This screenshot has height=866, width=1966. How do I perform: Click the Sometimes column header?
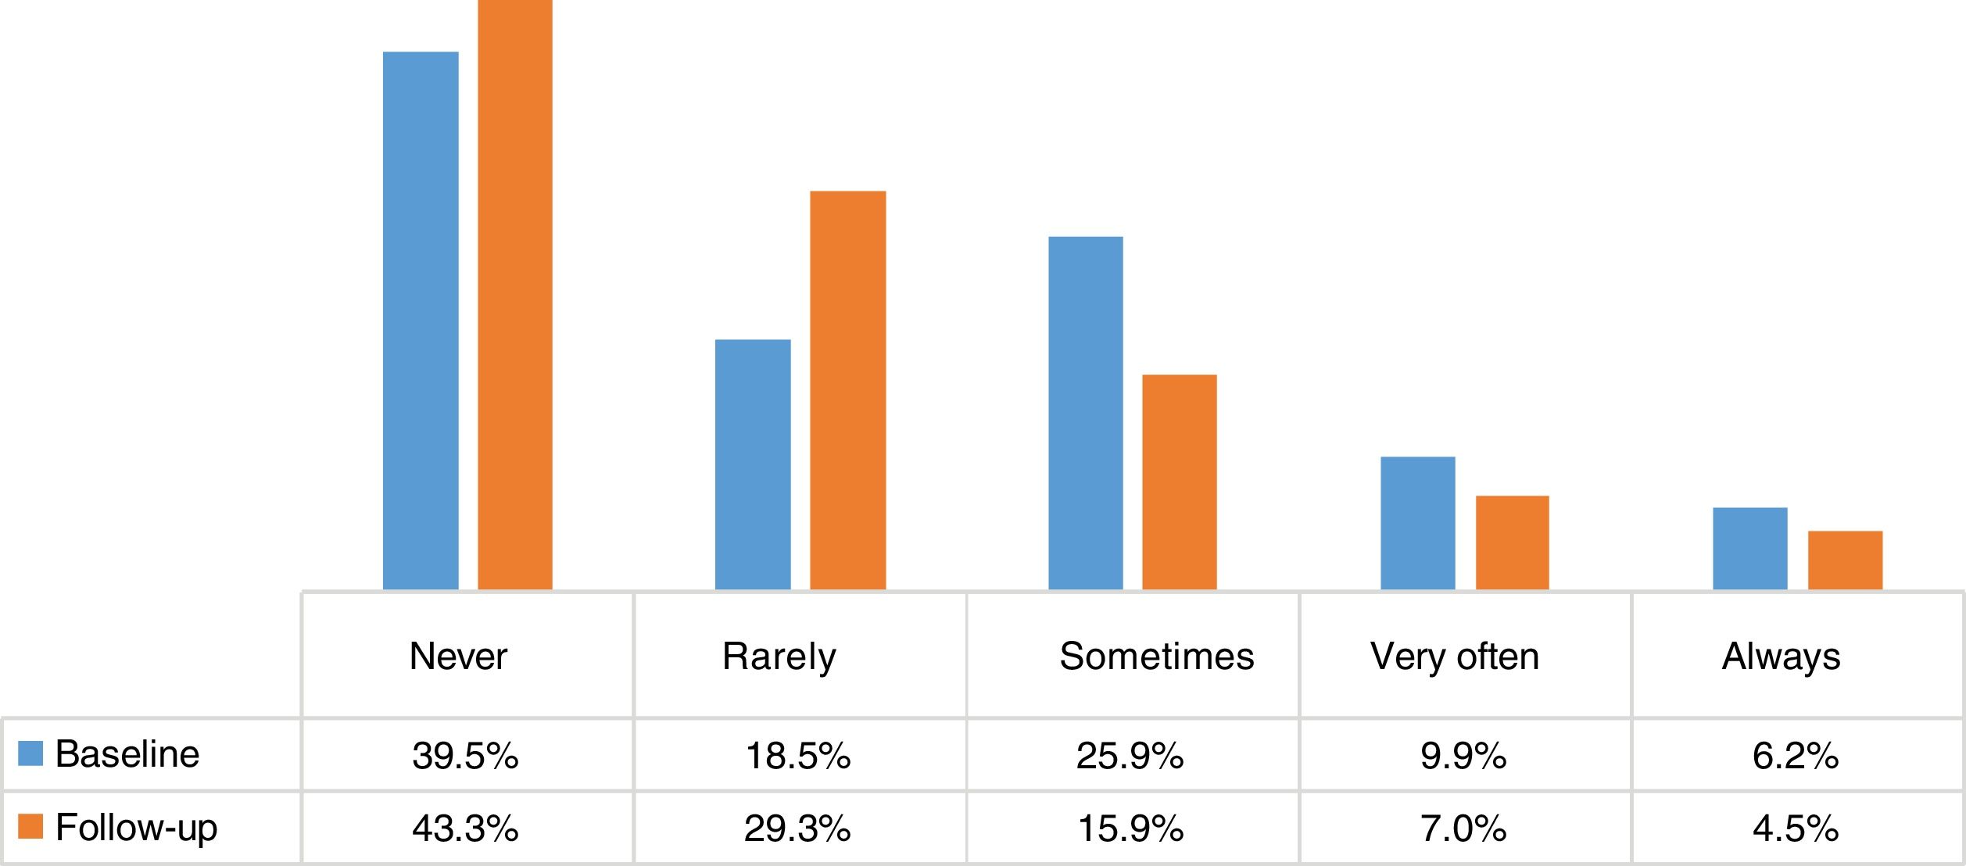coord(1156,657)
